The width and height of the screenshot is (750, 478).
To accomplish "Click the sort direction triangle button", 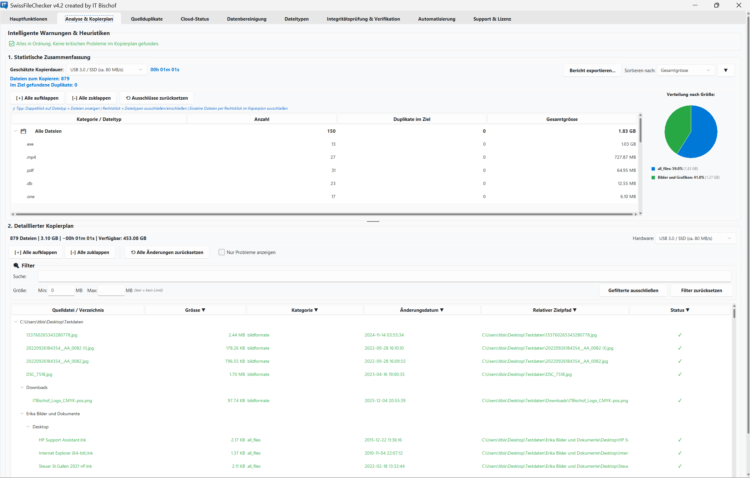I will (726, 70).
